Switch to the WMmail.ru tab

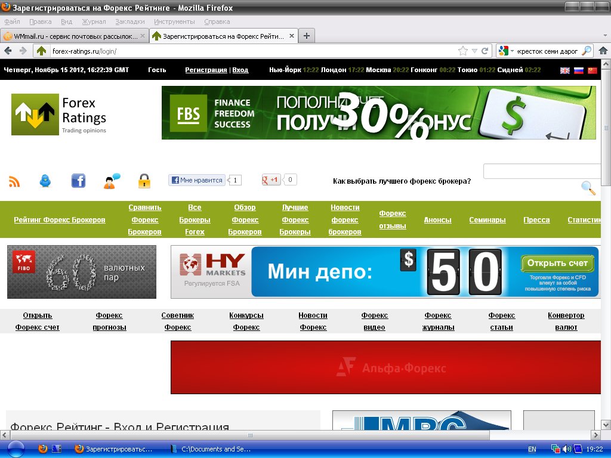[x=75, y=36]
